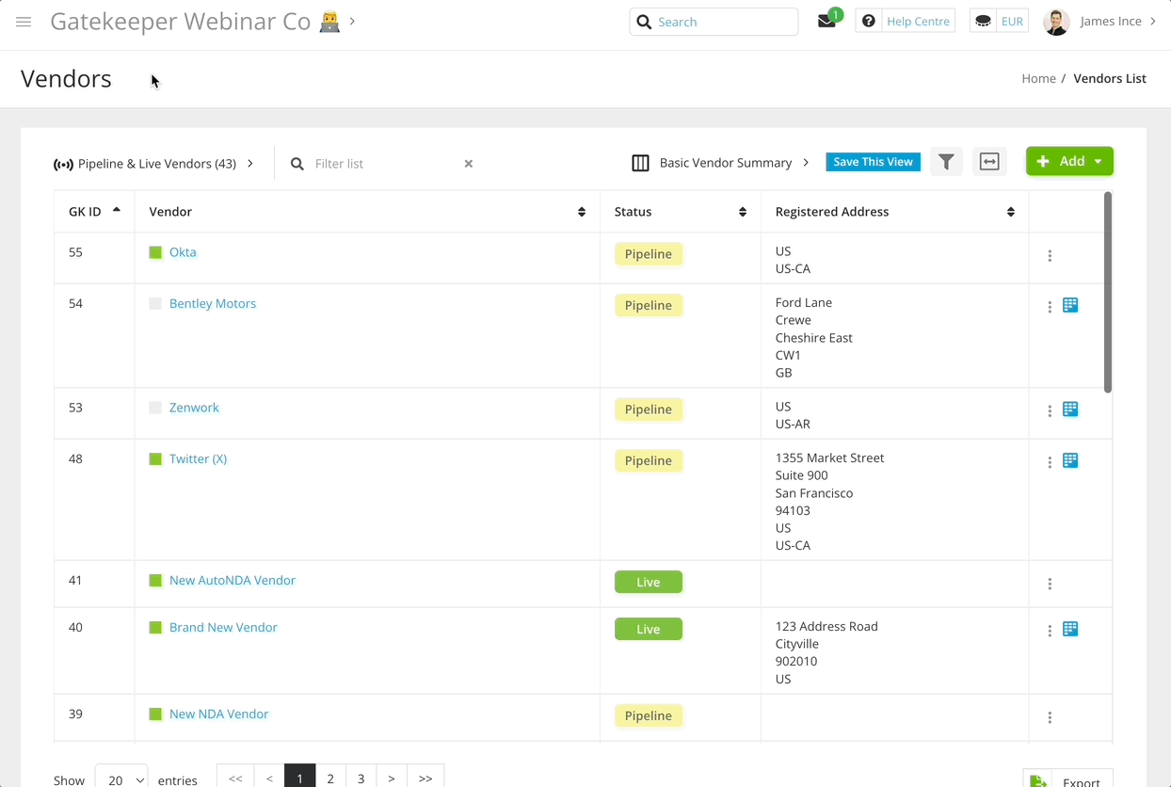Click the blue grid icon for Twitter (X)
The height and width of the screenshot is (787, 1171).
coord(1070,460)
